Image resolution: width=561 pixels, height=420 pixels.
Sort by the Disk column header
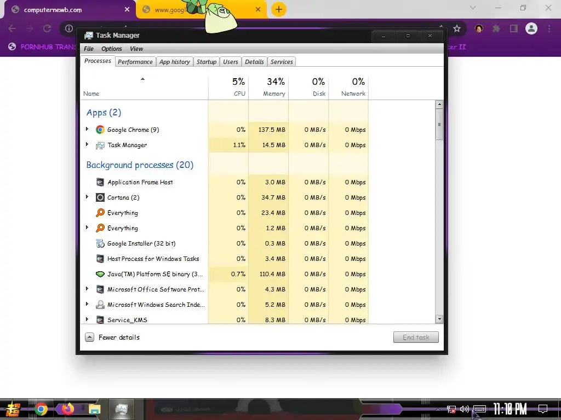pyautogui.click(x=309, y=87)
